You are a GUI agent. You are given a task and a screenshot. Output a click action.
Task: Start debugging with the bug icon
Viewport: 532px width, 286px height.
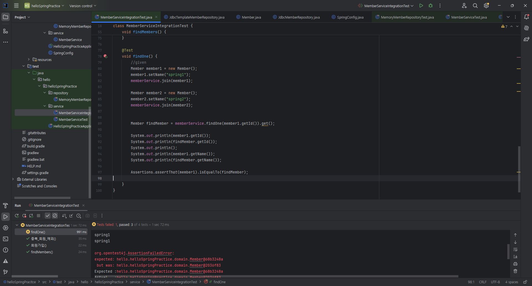(x=431, y=6)
